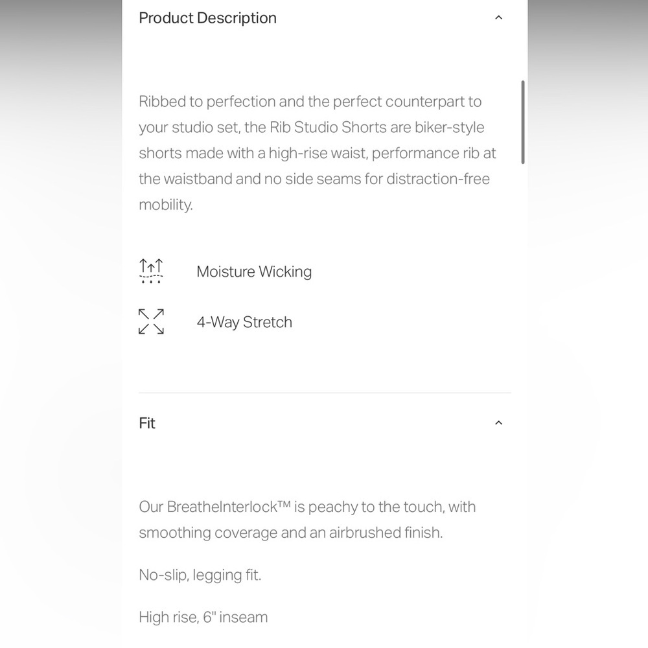Click the High rise, 6" inseam line
Screen dimensions: 648x648
203,617
